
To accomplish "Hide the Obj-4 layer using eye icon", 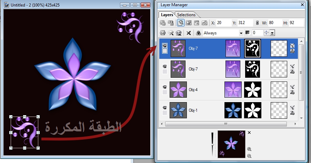I will pyautogui.click(x=164, y=87).
